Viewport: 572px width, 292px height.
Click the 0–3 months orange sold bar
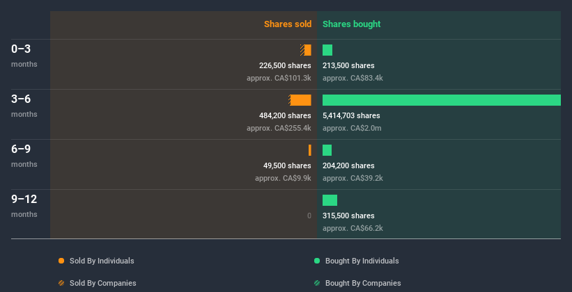[306, 50]
